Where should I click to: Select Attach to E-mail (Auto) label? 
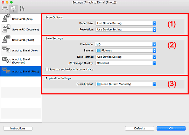point(25,50)
